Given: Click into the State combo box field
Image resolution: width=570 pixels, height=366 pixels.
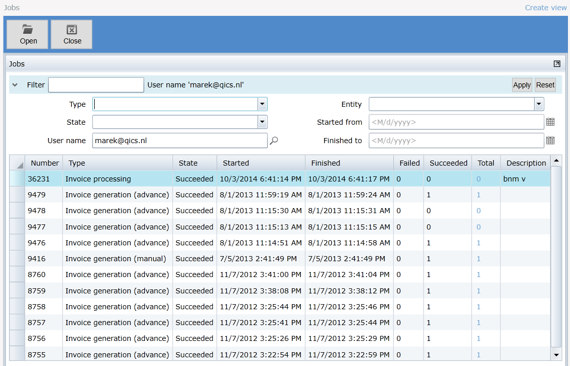Looking at the screenshot, I should 175,122.
